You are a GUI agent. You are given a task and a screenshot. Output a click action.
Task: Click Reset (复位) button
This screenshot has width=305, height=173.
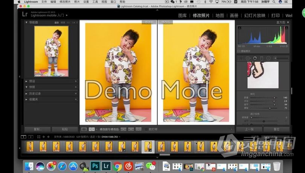pos(276,129)
